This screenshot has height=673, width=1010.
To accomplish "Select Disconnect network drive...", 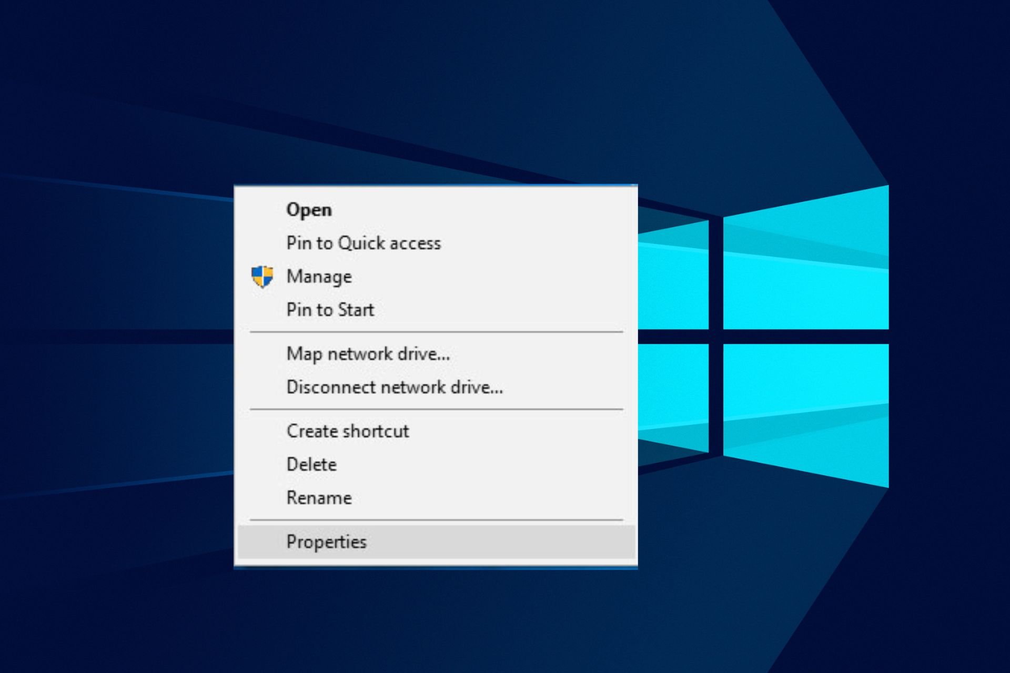I will [436, 387].
